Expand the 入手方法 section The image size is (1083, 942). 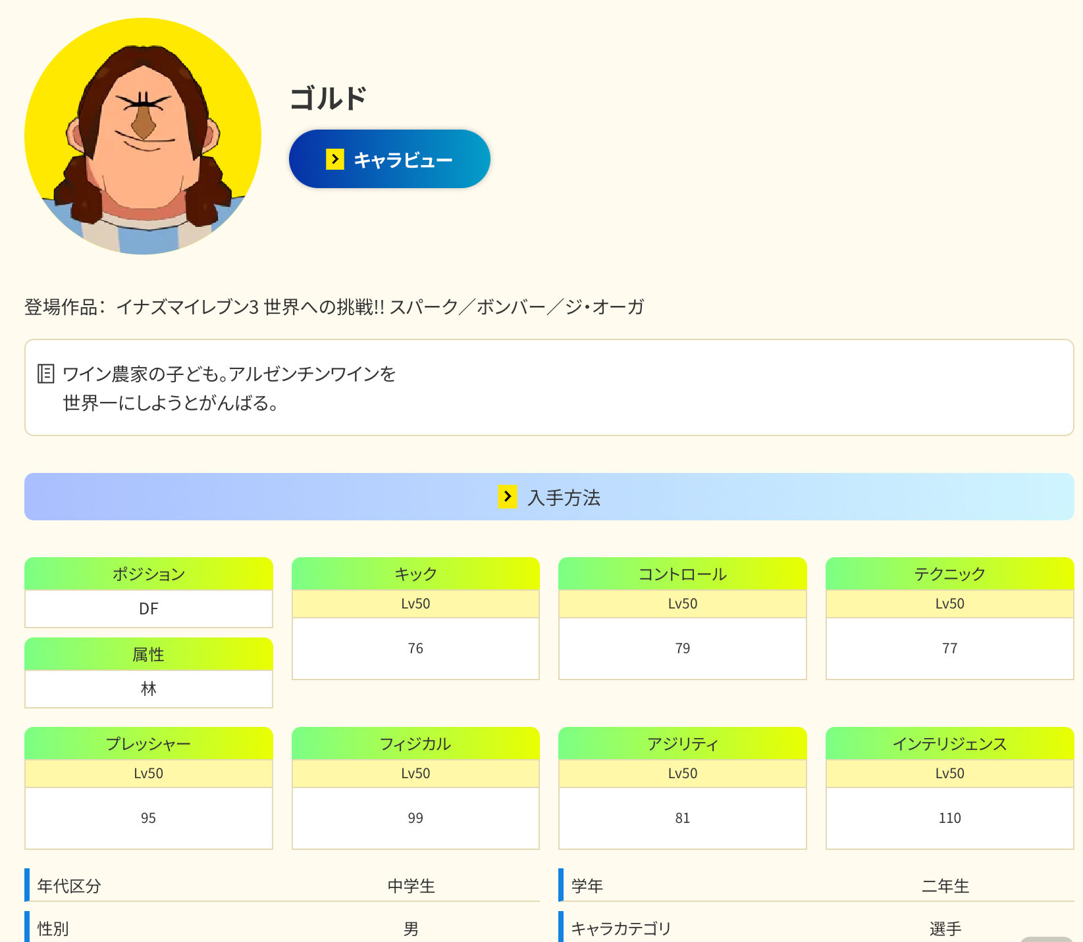pos(549,497)
